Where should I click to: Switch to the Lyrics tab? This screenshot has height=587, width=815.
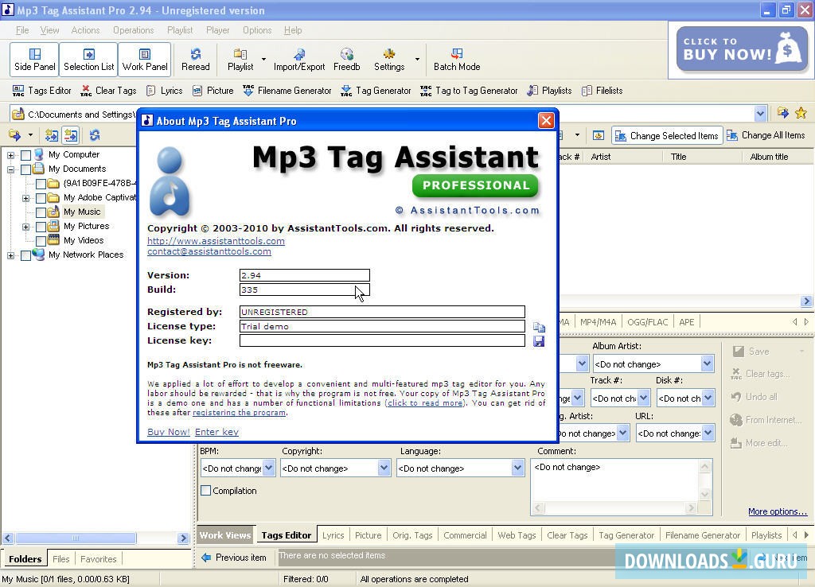333,535
